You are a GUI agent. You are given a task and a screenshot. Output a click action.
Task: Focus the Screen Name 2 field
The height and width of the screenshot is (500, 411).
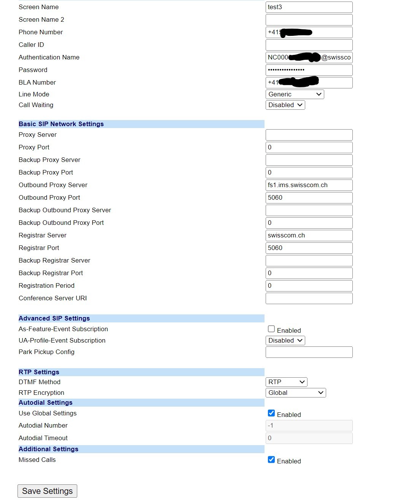(x=309, y=20)
